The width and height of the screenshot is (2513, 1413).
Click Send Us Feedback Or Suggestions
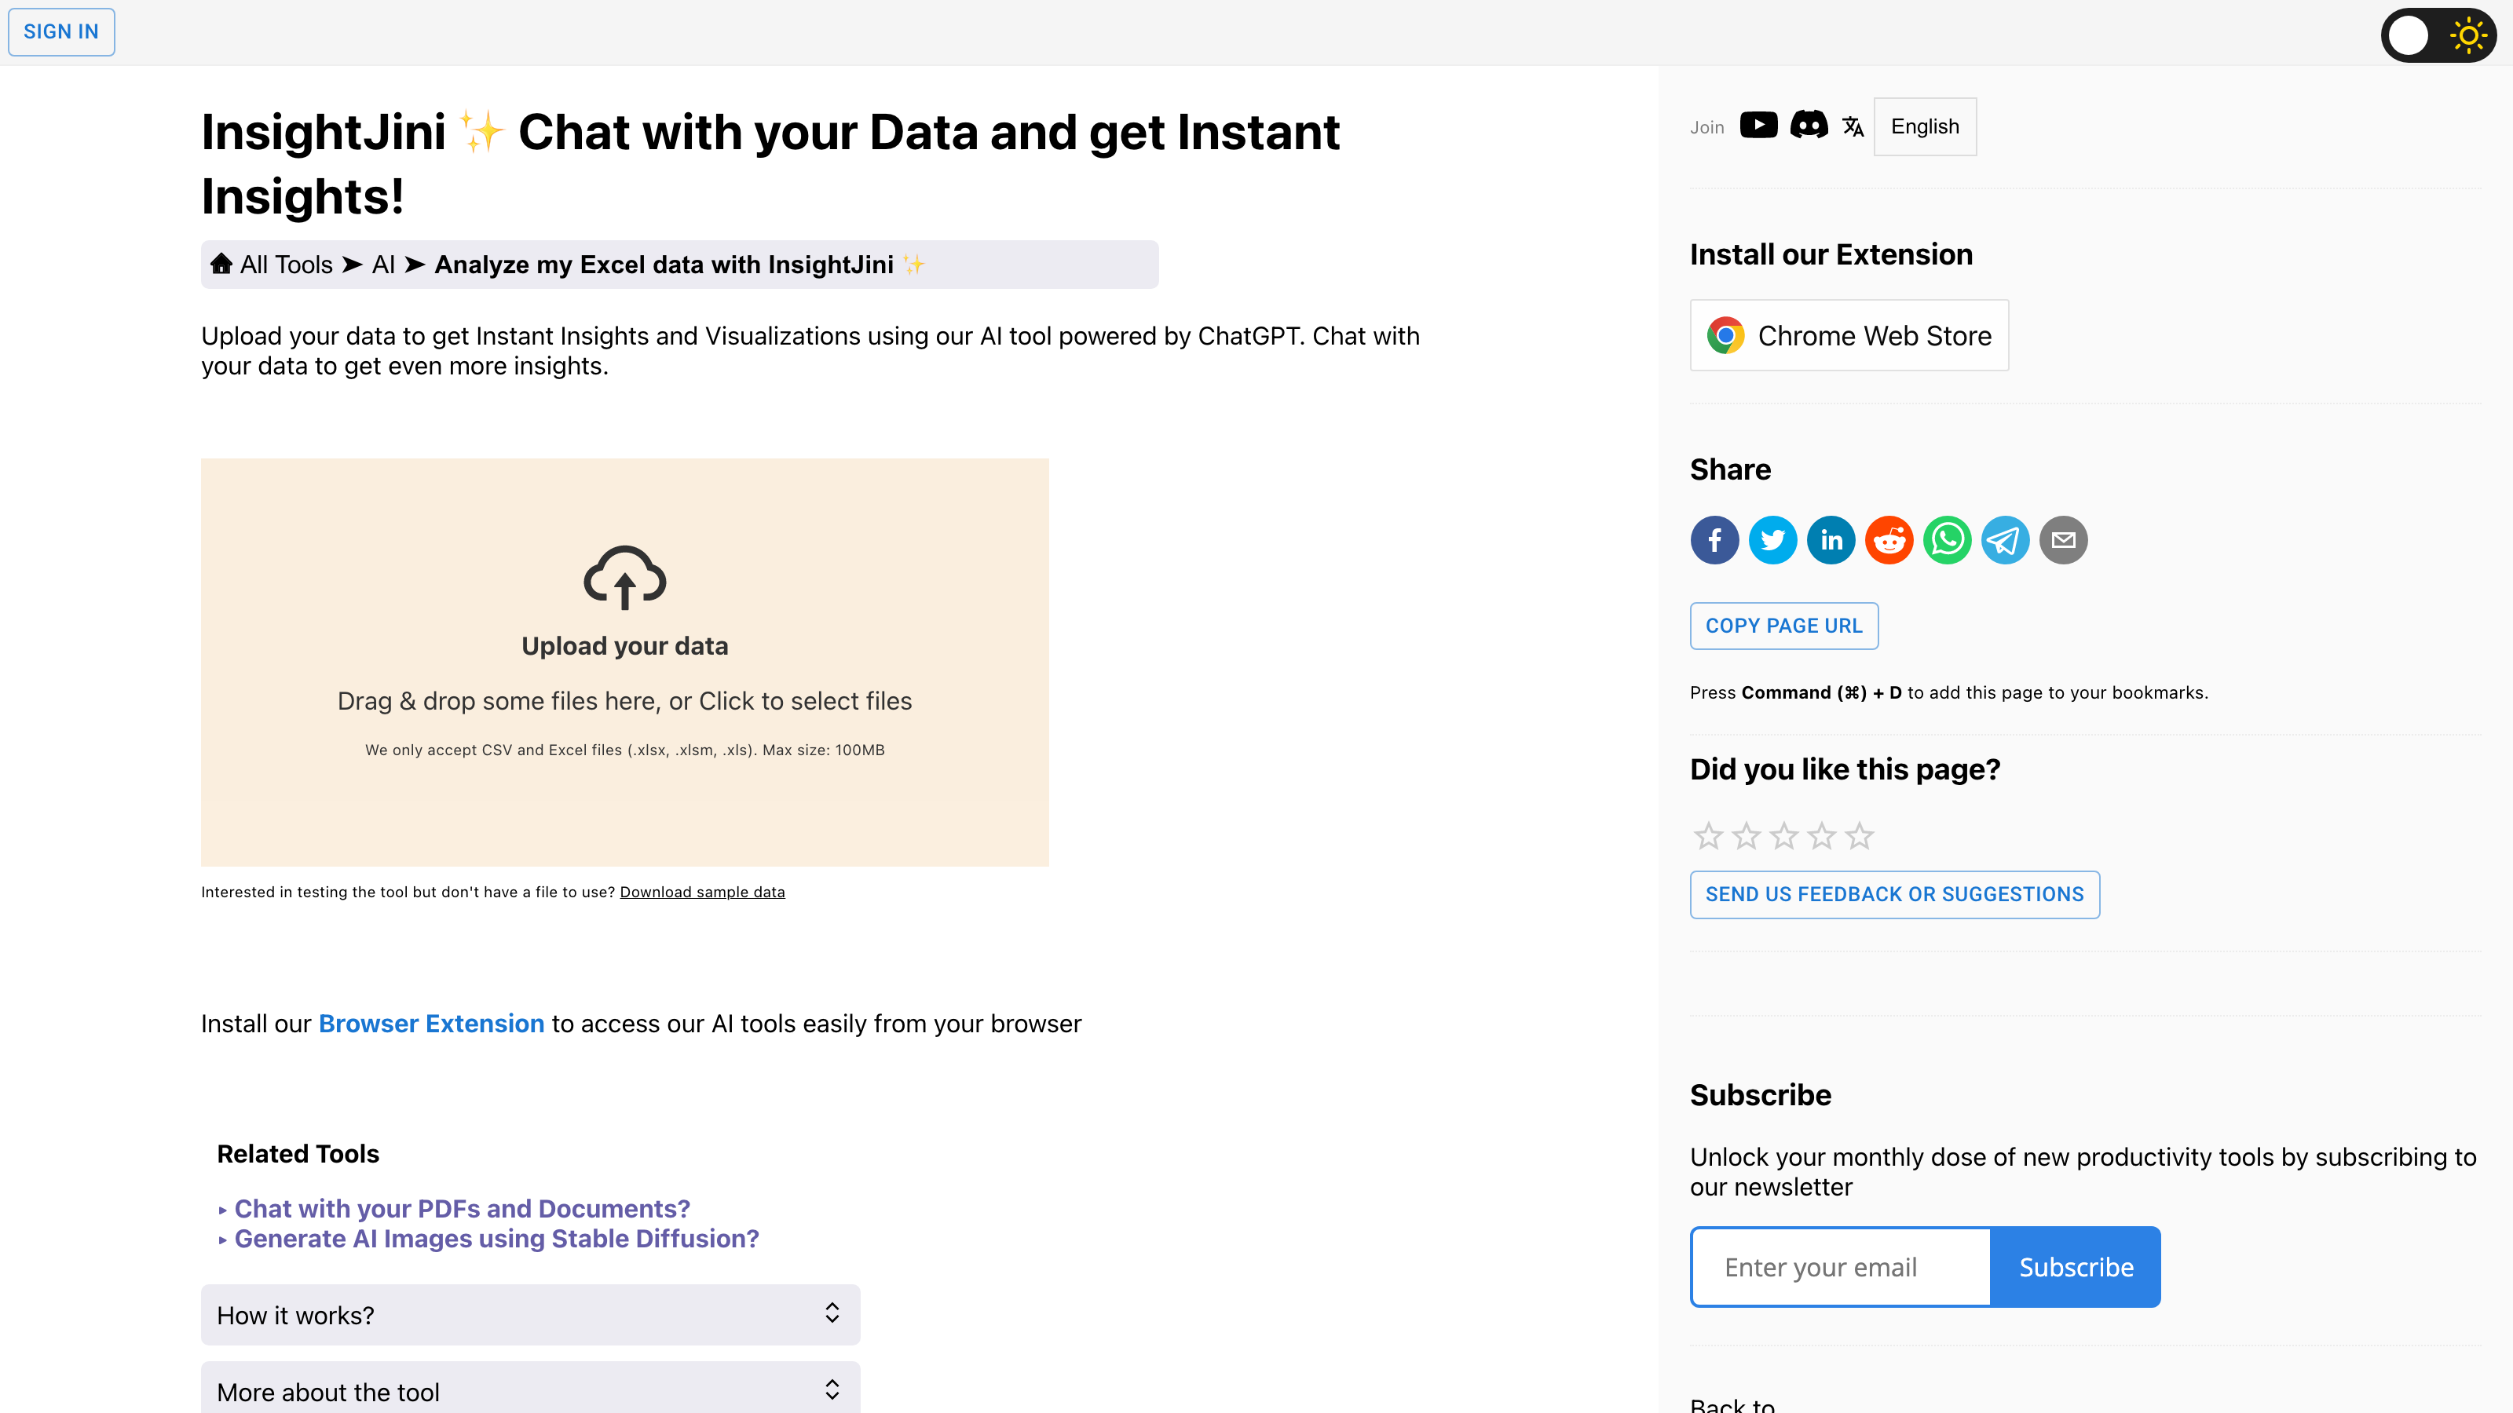tap(1895, 893)
